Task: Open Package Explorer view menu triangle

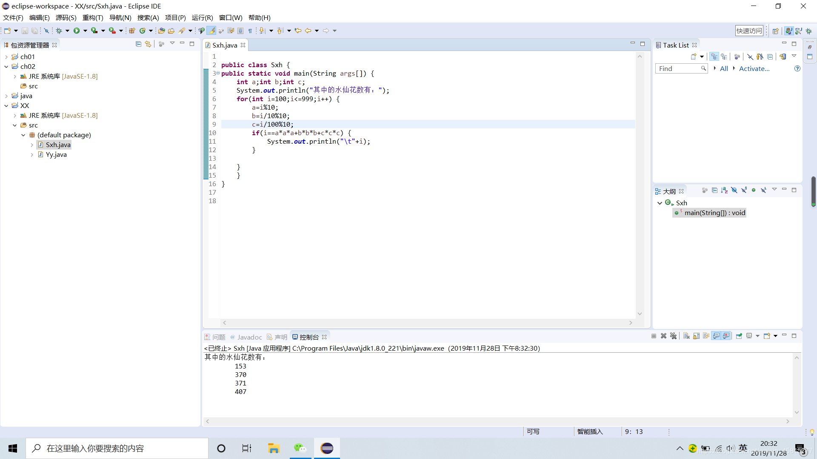Action: click(x=172, y=43)
